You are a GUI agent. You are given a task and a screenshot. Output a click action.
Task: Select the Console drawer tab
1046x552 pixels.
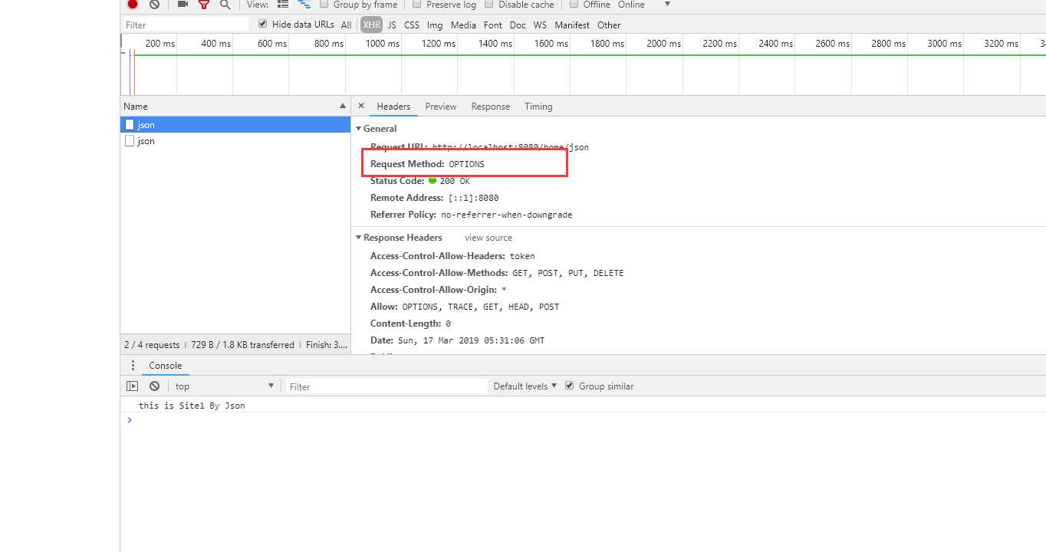(166, 366)
